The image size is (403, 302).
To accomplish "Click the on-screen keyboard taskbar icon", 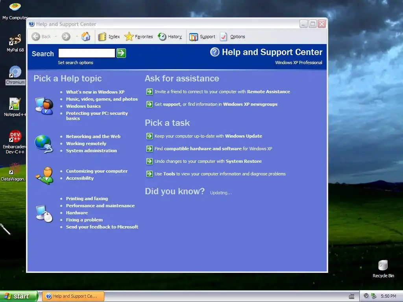I will pyautogui.click(x=351, y=296).
